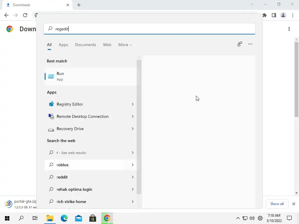Open volume control tray icon

tap(252, 218)
